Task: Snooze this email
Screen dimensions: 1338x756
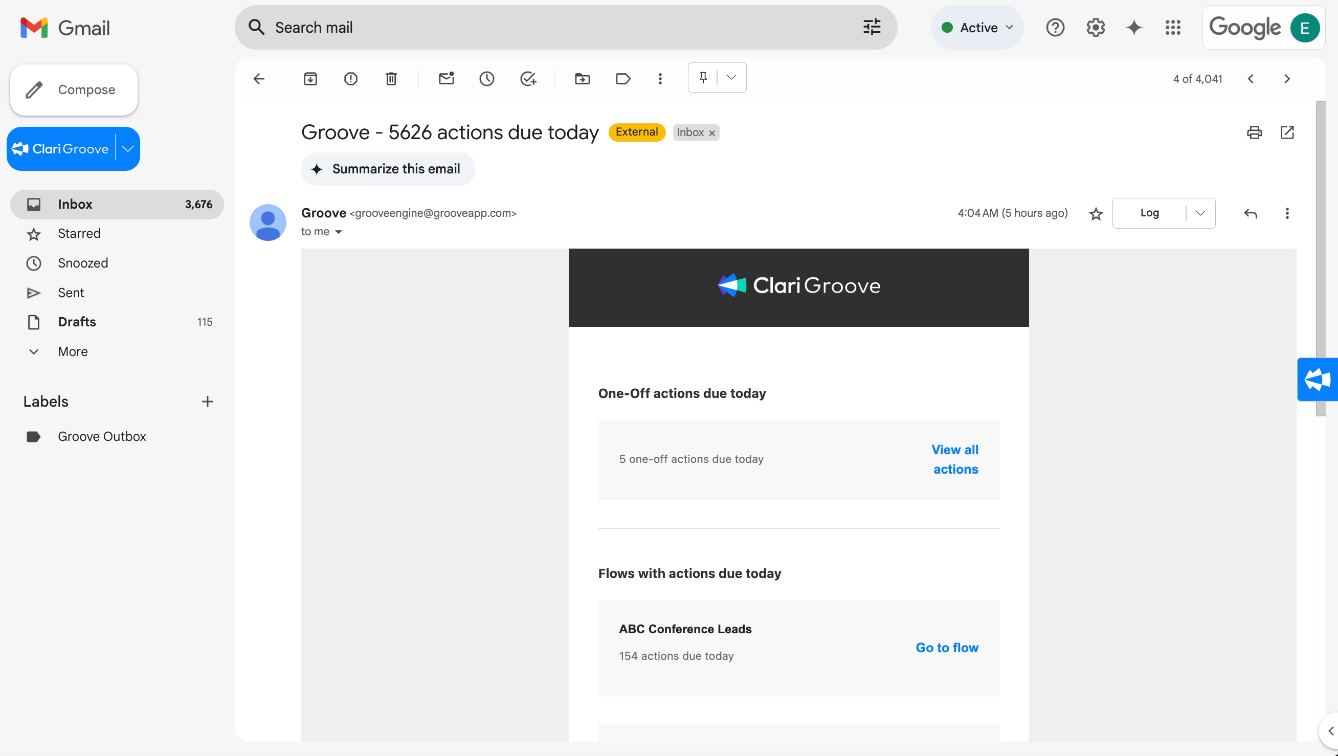Action: click(487, 78)
